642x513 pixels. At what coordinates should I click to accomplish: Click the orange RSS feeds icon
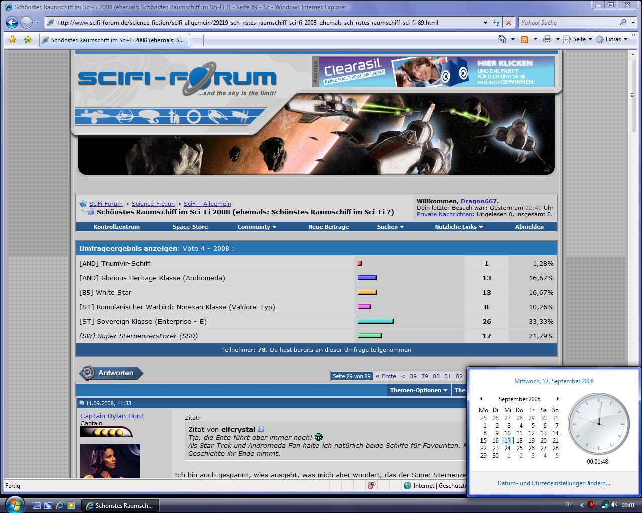[524, 39]
